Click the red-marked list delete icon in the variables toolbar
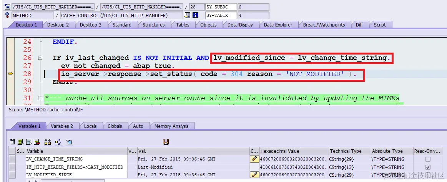Image resolution: width=447 pixels, height=182 pixels. coord(37,142)
